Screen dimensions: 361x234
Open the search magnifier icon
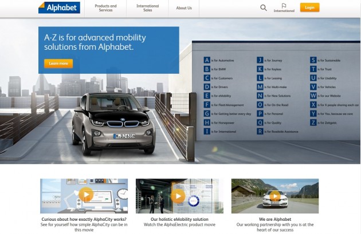[263, 8]
